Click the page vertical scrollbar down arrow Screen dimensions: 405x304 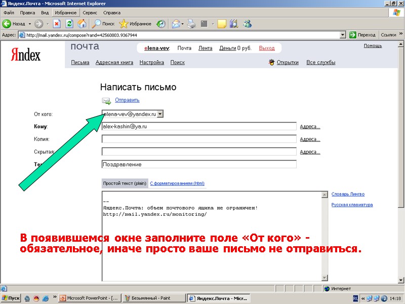(x=401, y=280)
